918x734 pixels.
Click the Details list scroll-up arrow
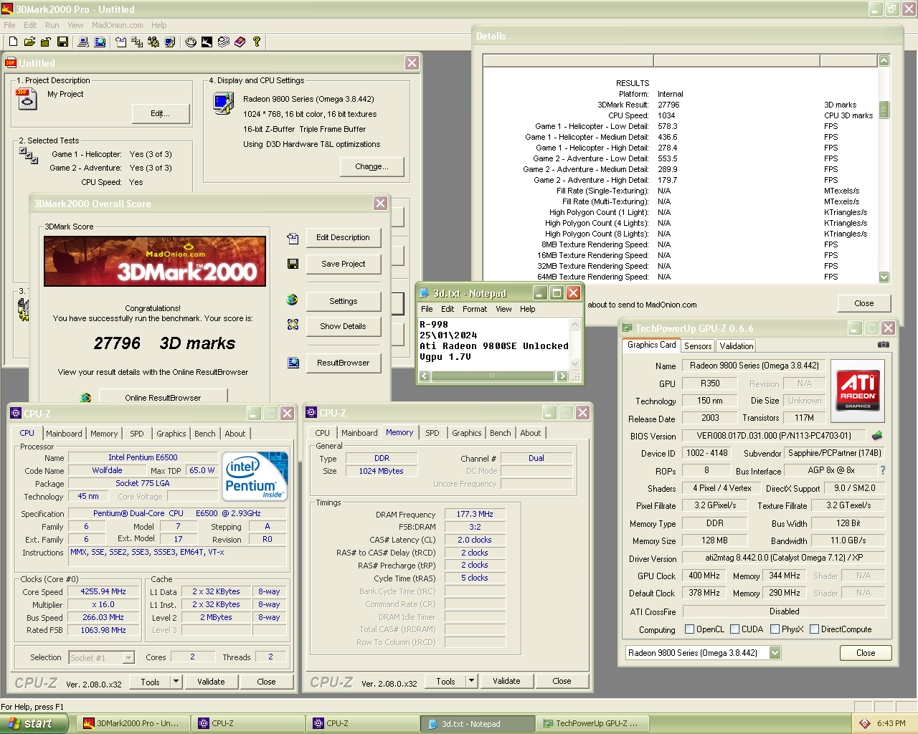(884, 61)
